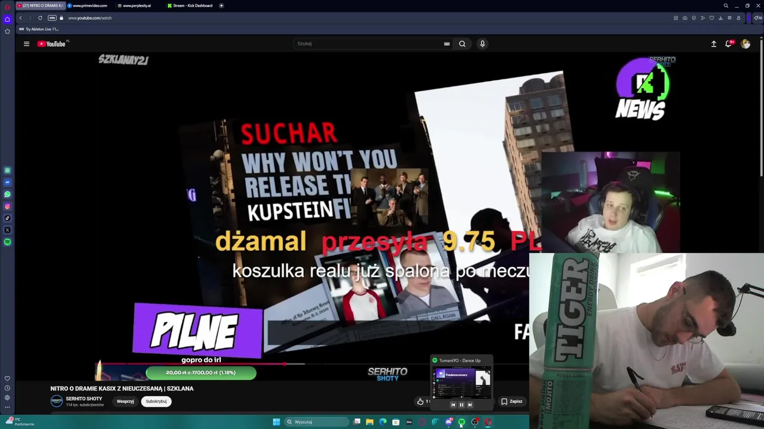
Task: Open the SERHITO SHOTY channel avatar
Action: coord(57,401)
